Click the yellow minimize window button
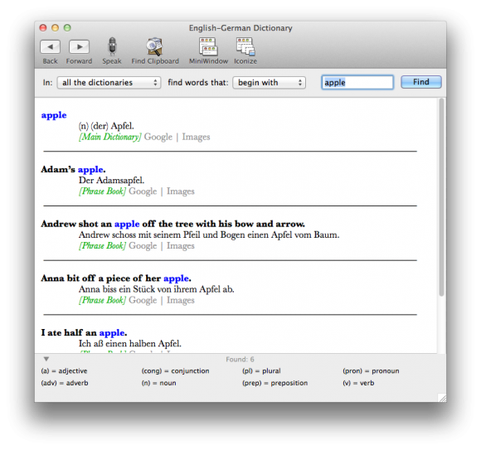This screenshot has width=481, height=450. (55, 28)
